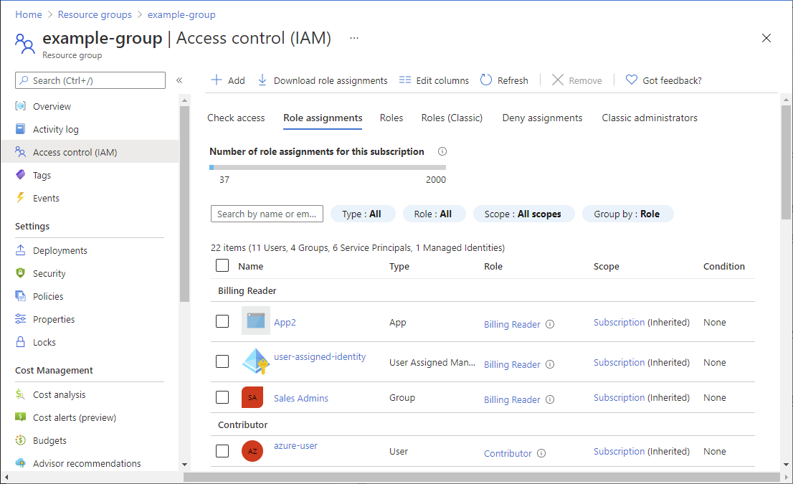Open the Type : All filter dropdown
This screenshot has width=793, height=484.
(361, 214)
